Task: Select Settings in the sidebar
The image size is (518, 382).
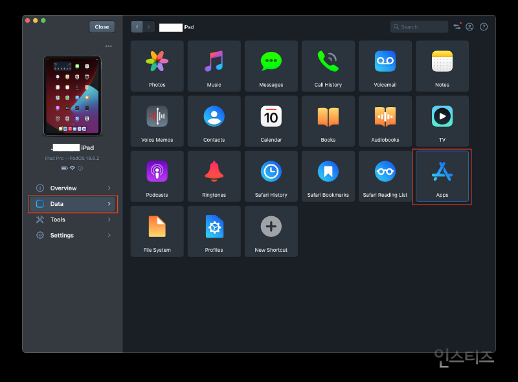Action: pyautogui.click(x=73, y=235)
